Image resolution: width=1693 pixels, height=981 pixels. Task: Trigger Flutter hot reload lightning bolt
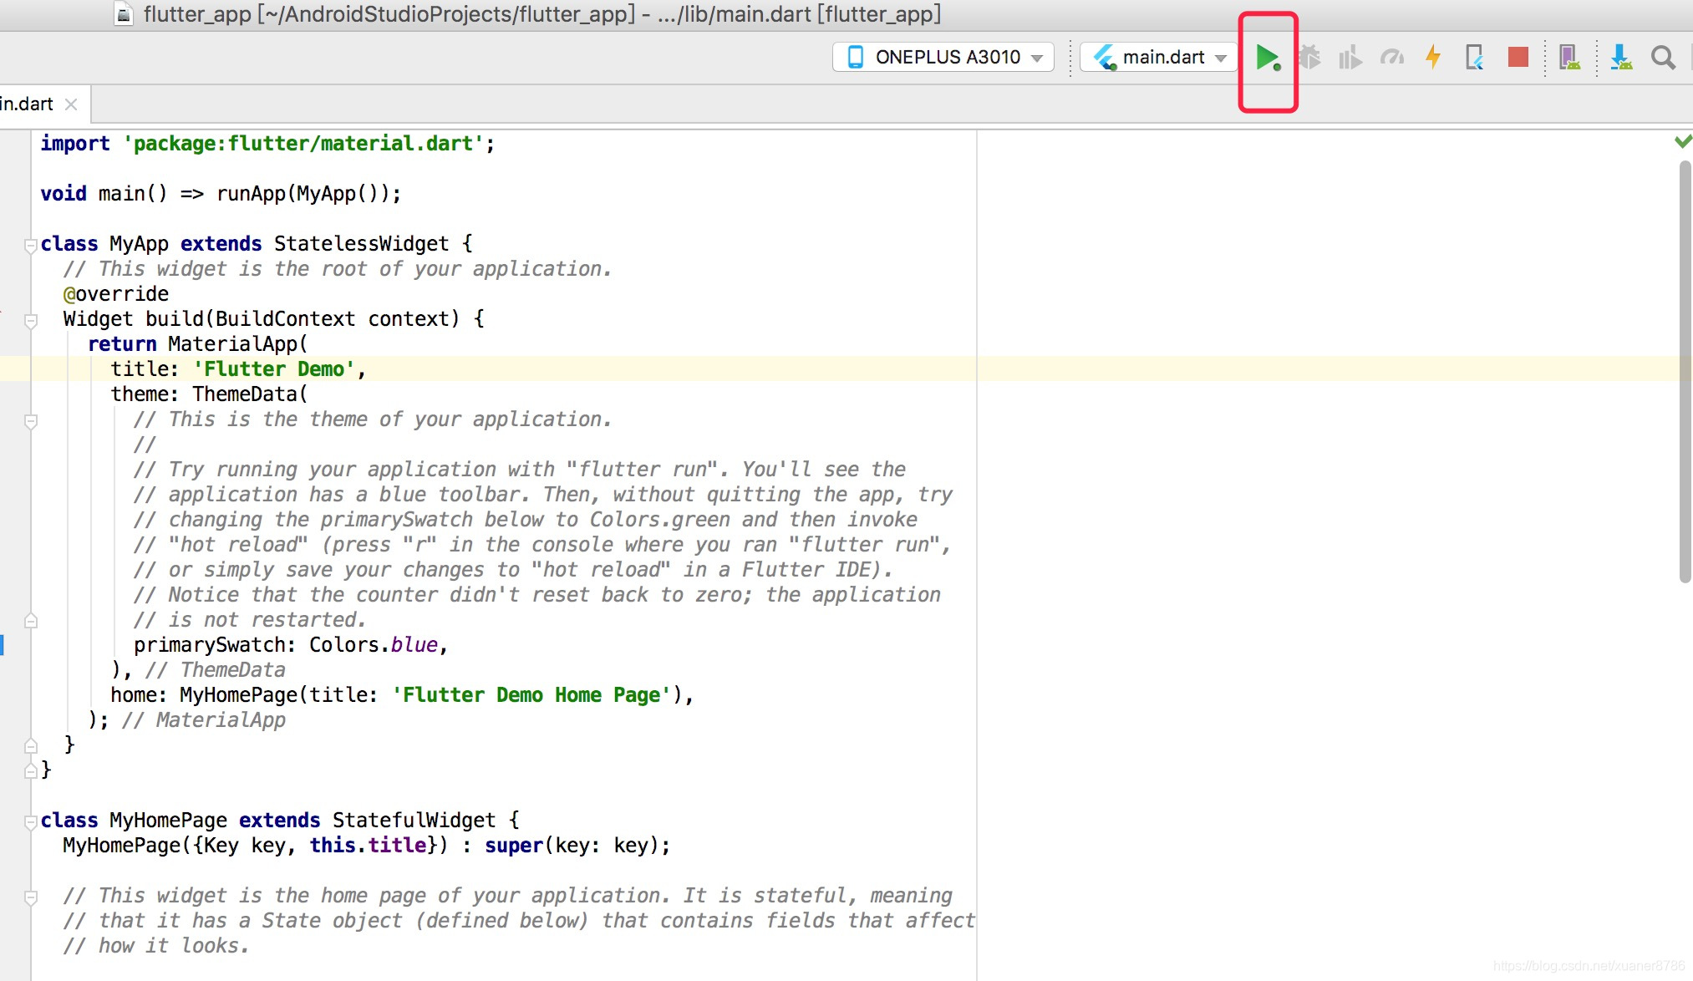[x=1433, y=58]
